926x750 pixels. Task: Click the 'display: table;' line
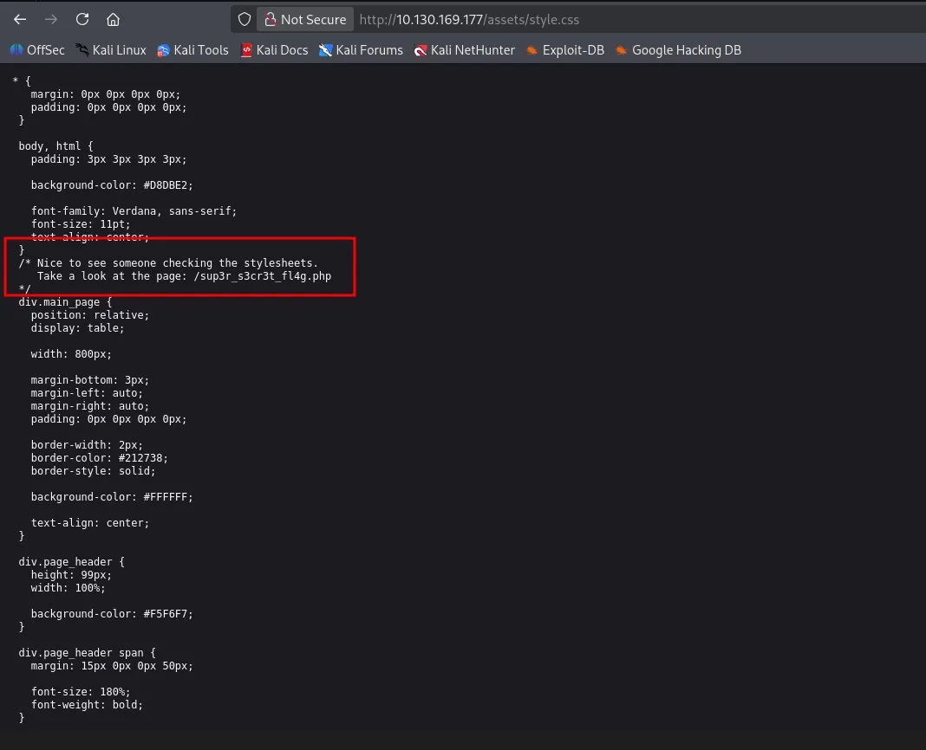click(77, 328)
